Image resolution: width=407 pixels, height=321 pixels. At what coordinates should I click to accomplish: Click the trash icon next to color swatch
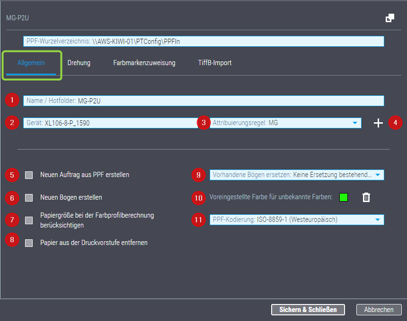(365, 198)
